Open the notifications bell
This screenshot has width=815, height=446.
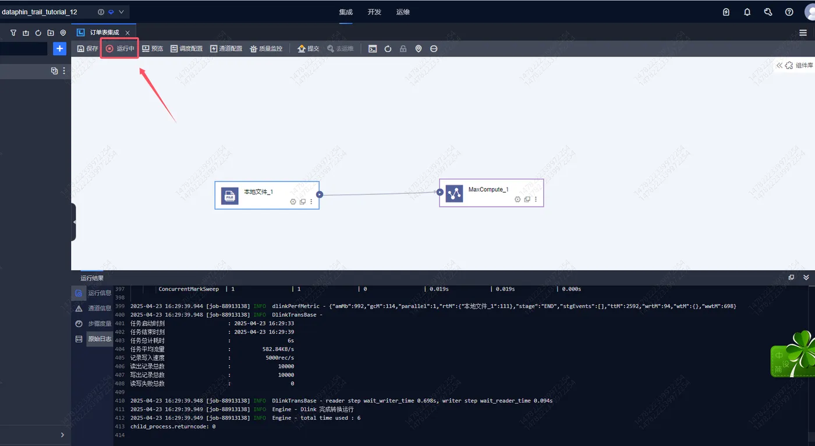tap(747, 12)
